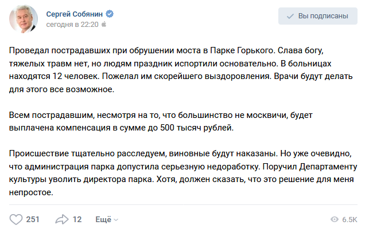Image resolution: width=369 pixels, height=233 pixels.
Task: Click the first paragraph about Парке Горького
Action: click(181, 70)
